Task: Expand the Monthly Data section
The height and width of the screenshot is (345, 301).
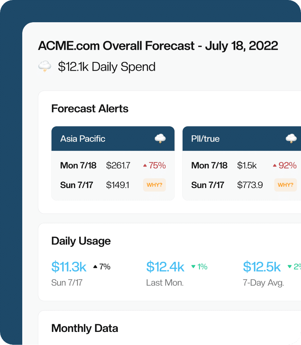Action: point(84,328)
